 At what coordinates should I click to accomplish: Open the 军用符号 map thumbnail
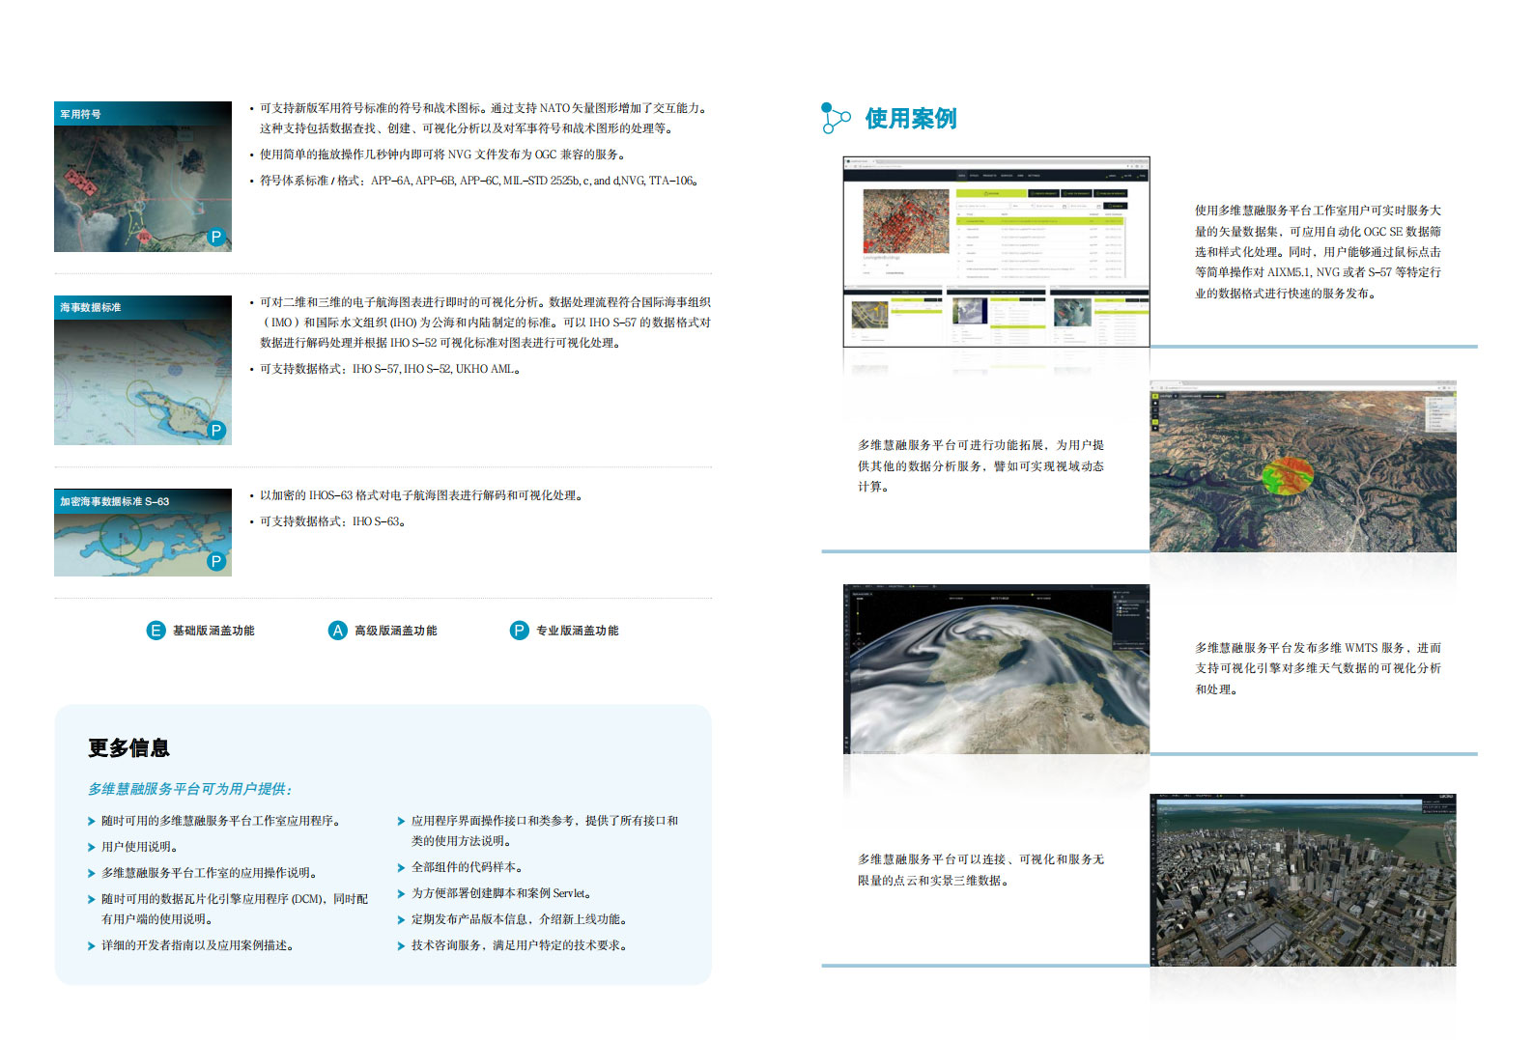click(142, 183)
